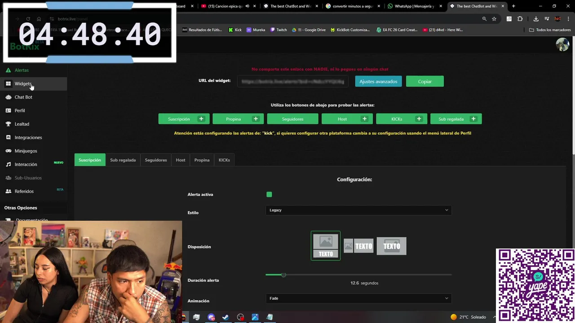Click the user avatar in top right

coord(562,44)
